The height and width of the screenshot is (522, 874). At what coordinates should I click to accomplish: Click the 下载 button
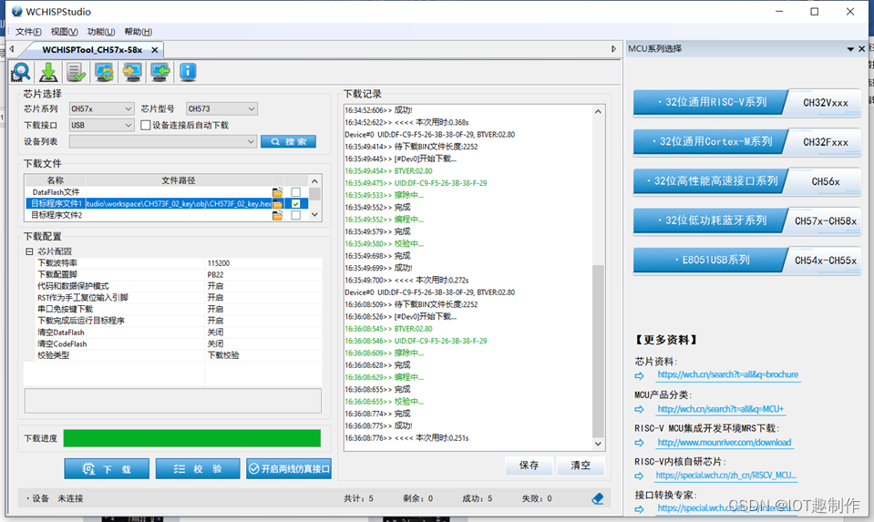pyautogui.click(x=107, y=469)
